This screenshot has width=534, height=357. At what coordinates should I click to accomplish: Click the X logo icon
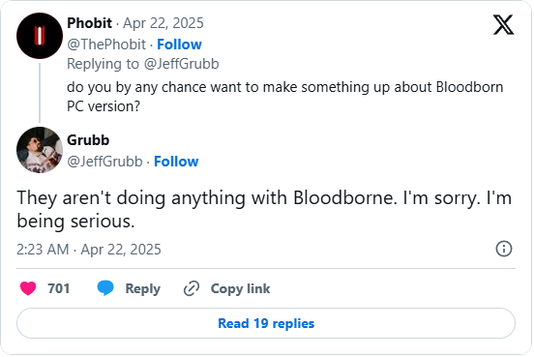503,25
